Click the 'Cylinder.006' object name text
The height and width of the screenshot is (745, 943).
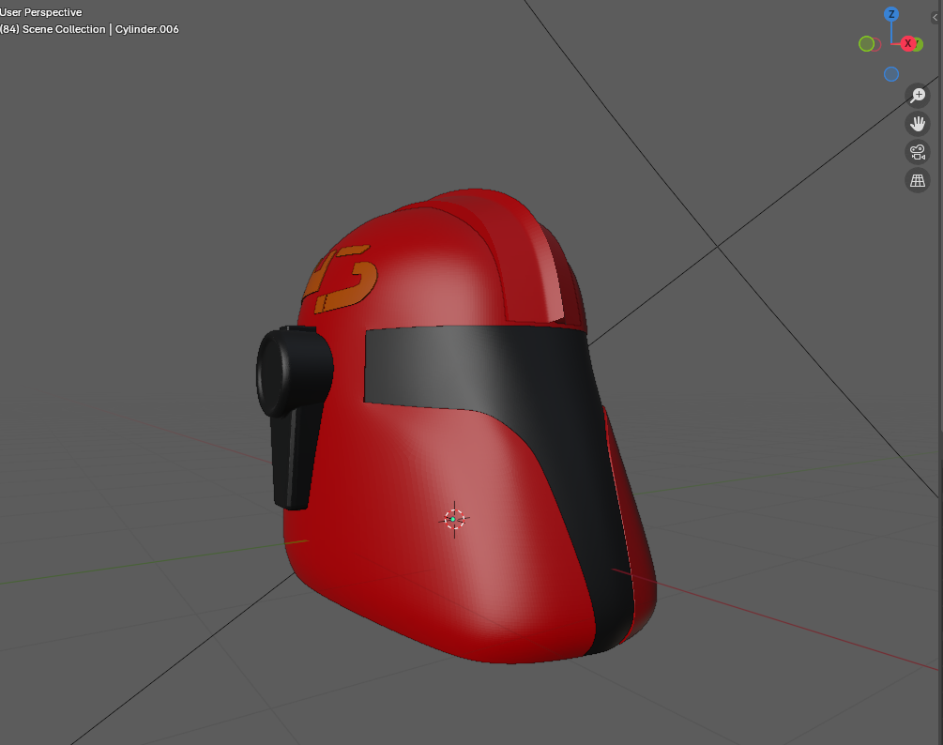[x=146, y=29]
